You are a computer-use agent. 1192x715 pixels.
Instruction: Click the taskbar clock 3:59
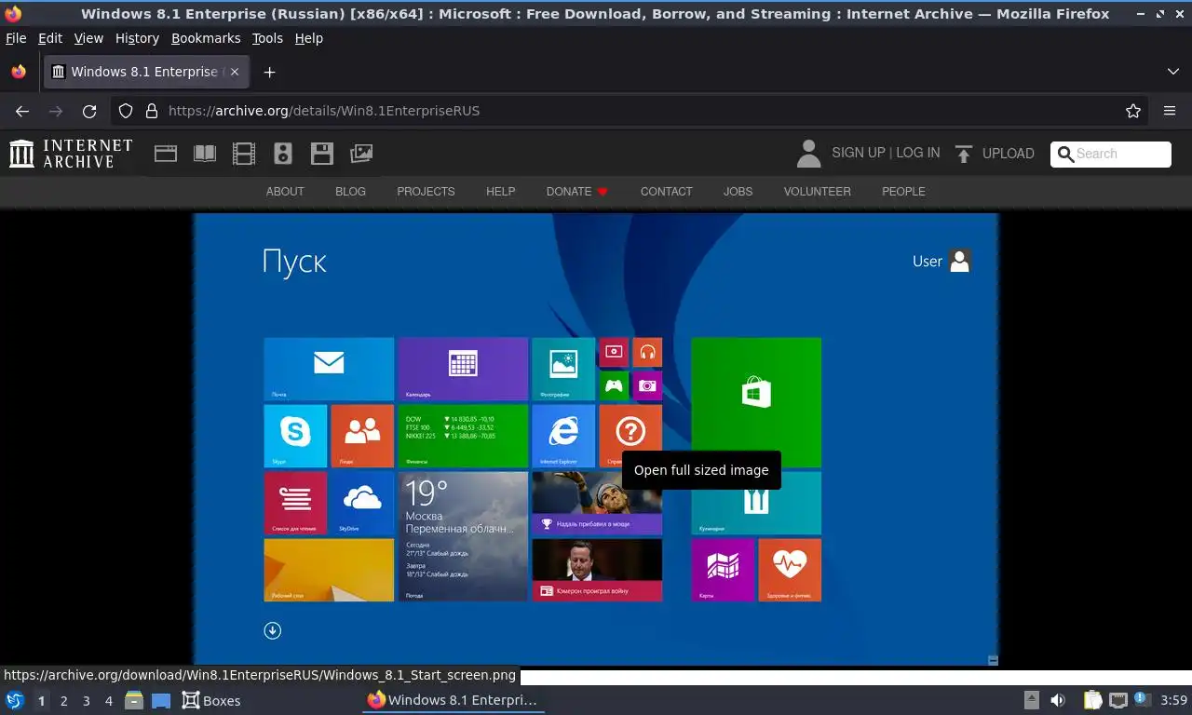tap(1174, 700)
